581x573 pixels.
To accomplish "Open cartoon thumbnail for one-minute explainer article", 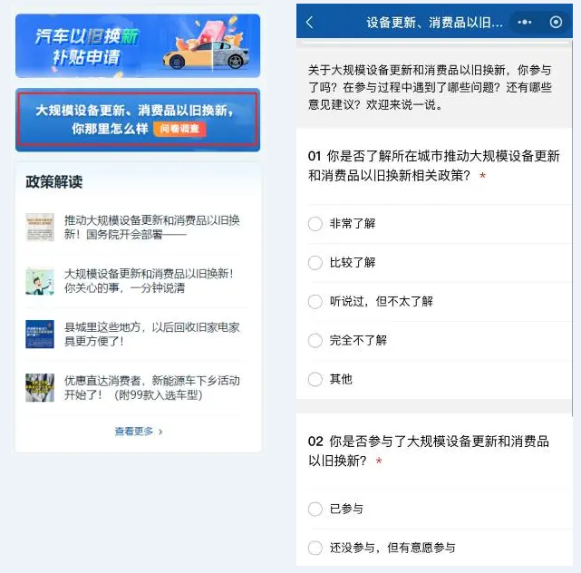I will tap(40, 281).
